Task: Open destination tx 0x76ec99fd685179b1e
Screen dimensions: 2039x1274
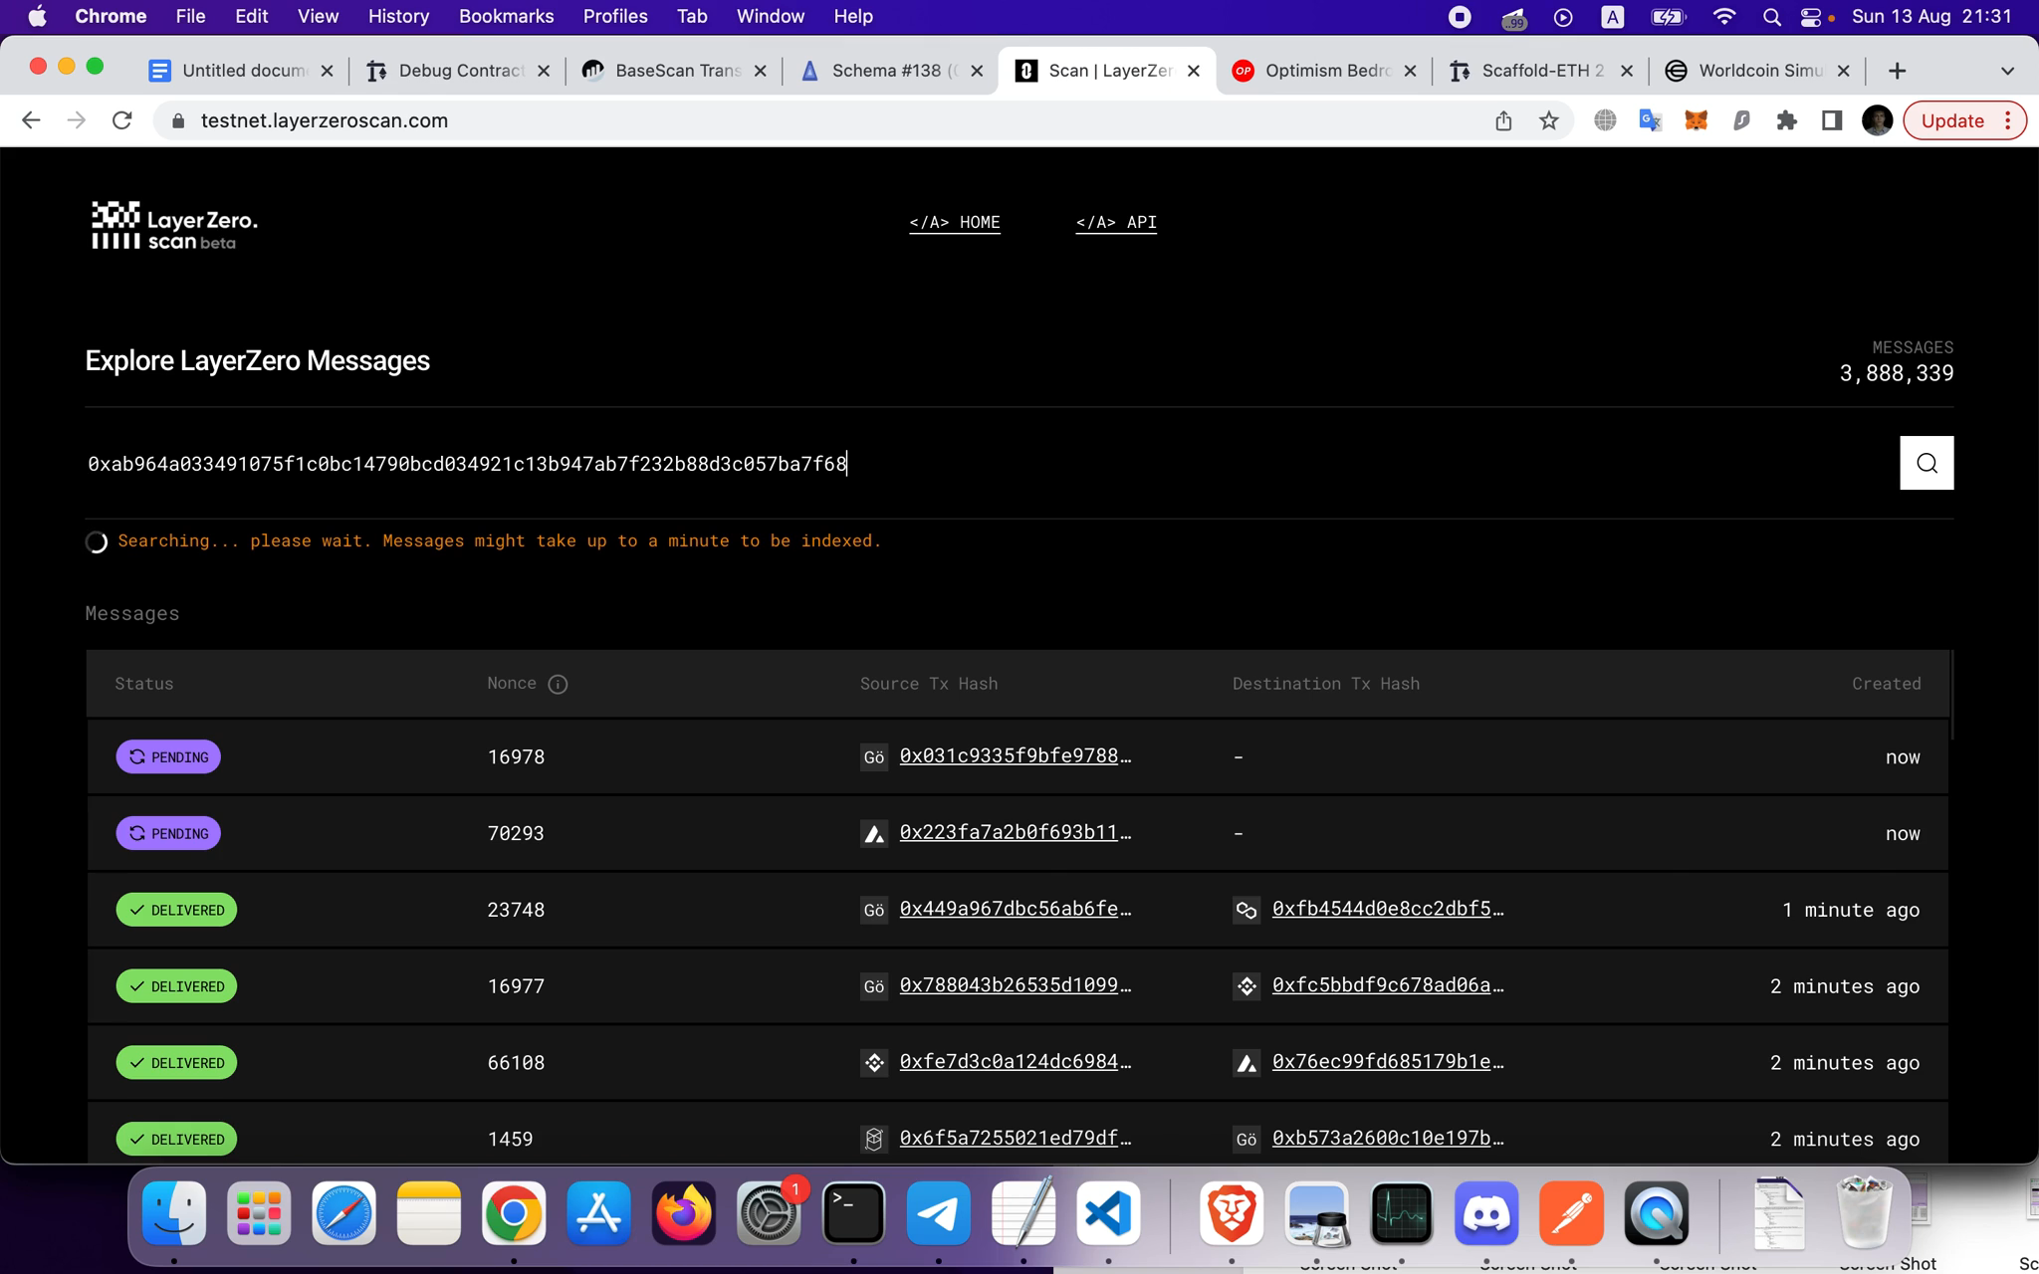Action: (x=1388, y=1063)
